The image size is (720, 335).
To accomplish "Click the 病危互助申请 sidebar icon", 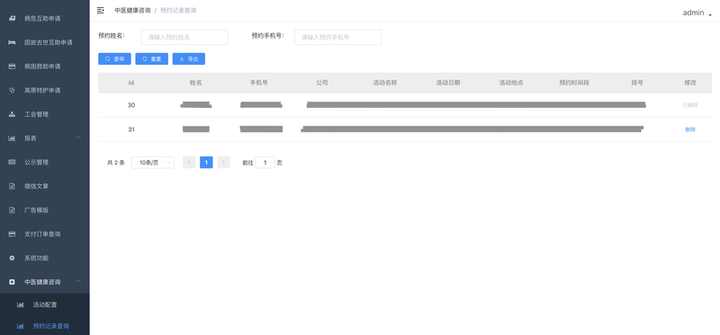I will pos(13,19).
